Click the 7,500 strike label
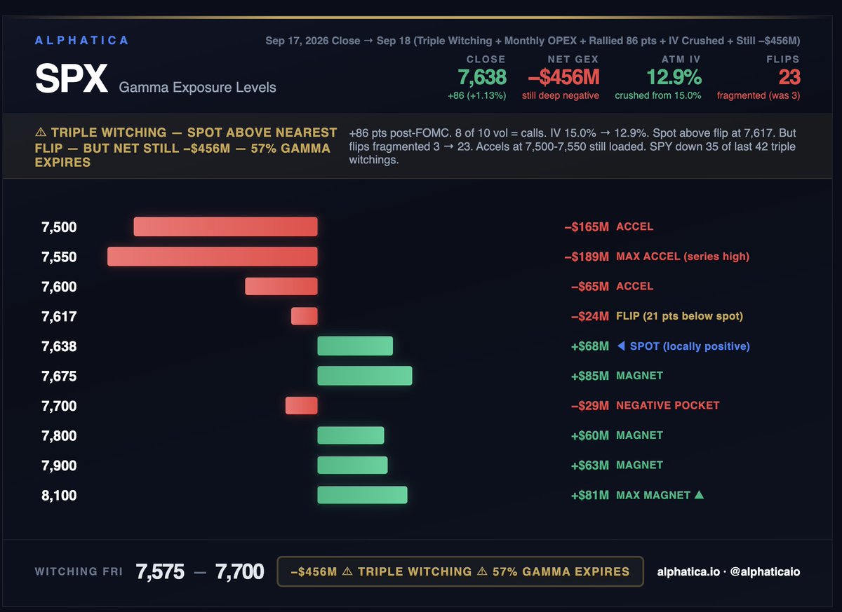This screenshot has height=612, width=842. click(59, 227)
